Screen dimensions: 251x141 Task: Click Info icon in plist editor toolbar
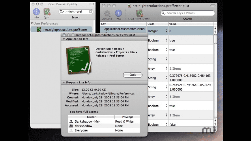[118, 14]
